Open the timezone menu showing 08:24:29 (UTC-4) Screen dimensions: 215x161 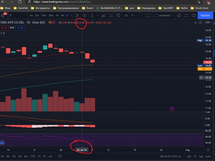170,156
